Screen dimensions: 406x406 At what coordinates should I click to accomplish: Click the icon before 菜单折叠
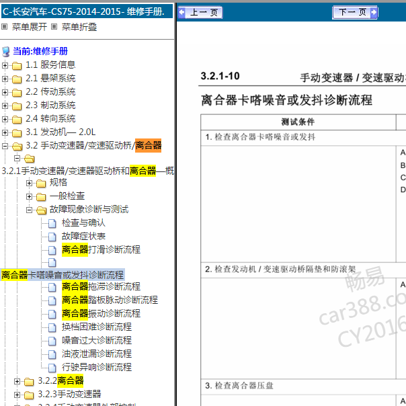pyautogui.click(x=54, y=27)
